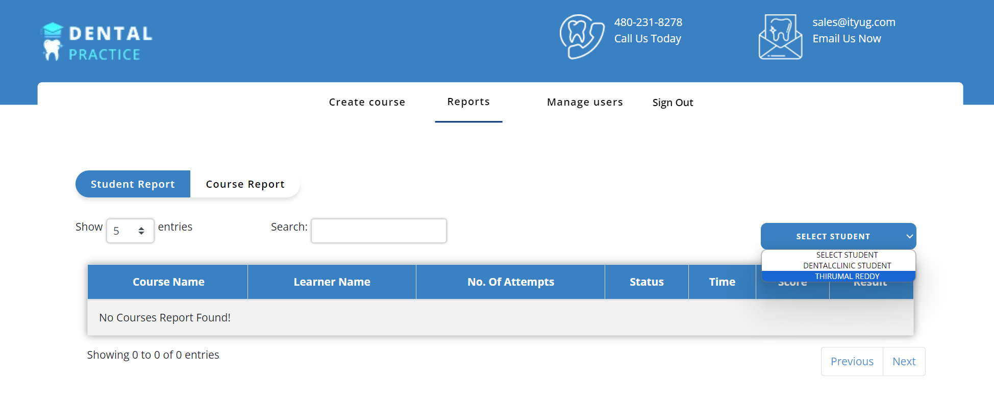994x401 pixels.
Task: Click the Dental Practice logo
Action: point(96,42)
